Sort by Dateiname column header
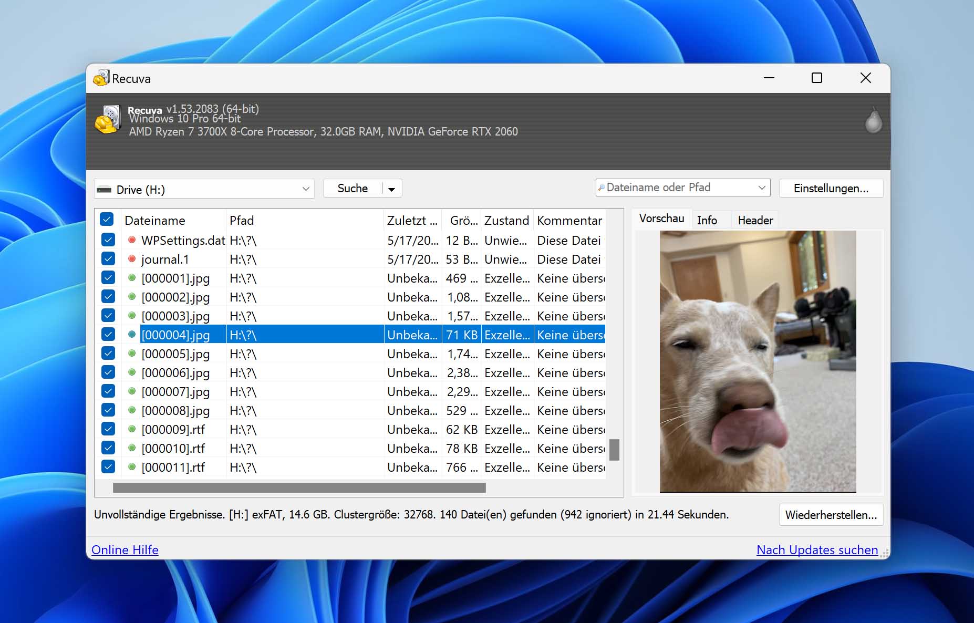Viewport: 974px width, 623px height. coord(173,221)
